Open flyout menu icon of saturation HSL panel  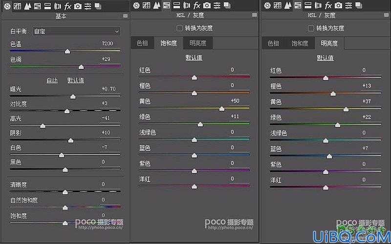pos(255,15)
